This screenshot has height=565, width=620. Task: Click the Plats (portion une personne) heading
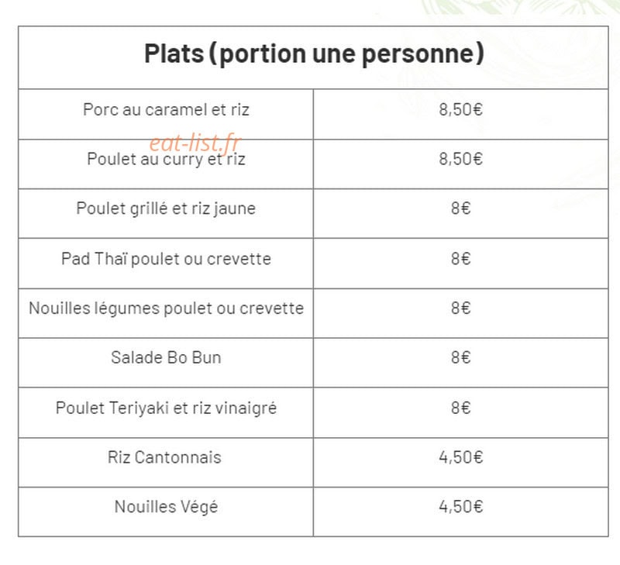pos(314,53)
